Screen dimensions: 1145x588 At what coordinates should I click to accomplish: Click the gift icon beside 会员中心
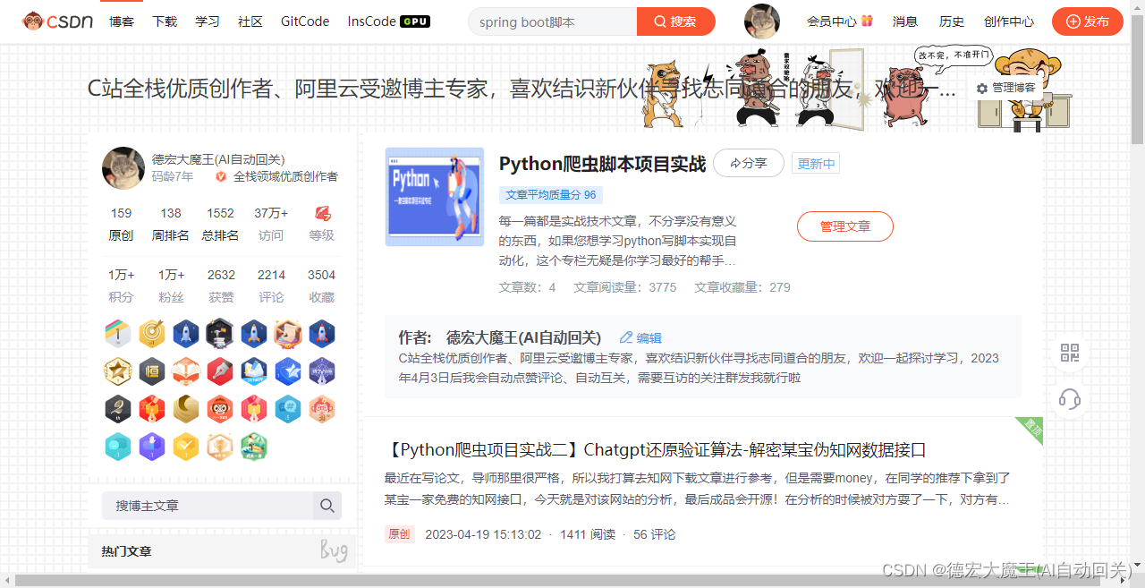click(x=867, y=20)
